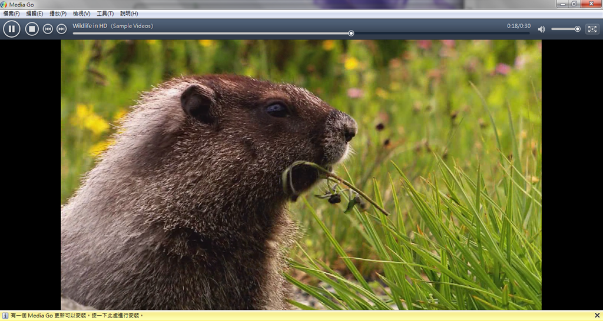This screenshot has height=321, width=603.
Task: Open the 播放(P) menu
Action: [58, 14]
